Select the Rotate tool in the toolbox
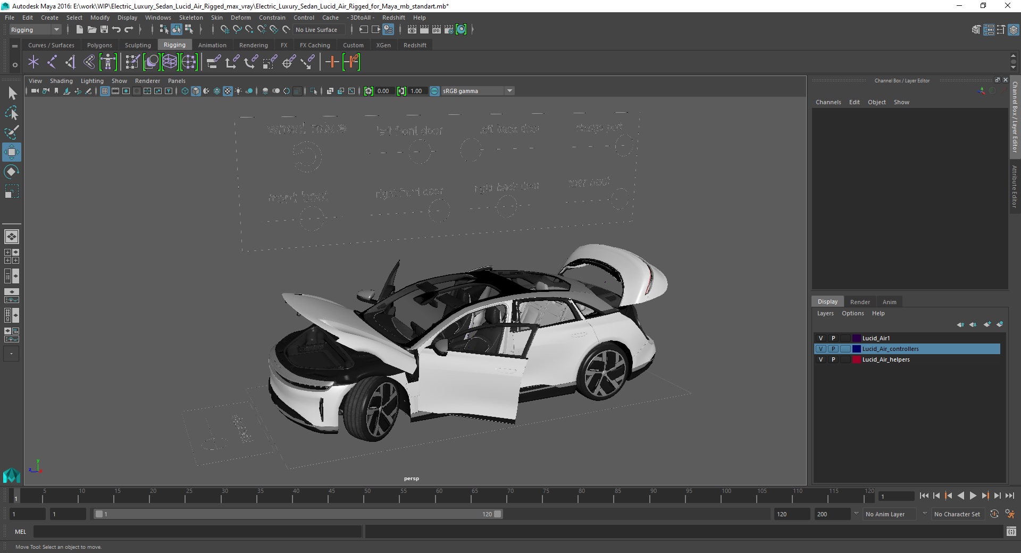 [x=12, y=172]
